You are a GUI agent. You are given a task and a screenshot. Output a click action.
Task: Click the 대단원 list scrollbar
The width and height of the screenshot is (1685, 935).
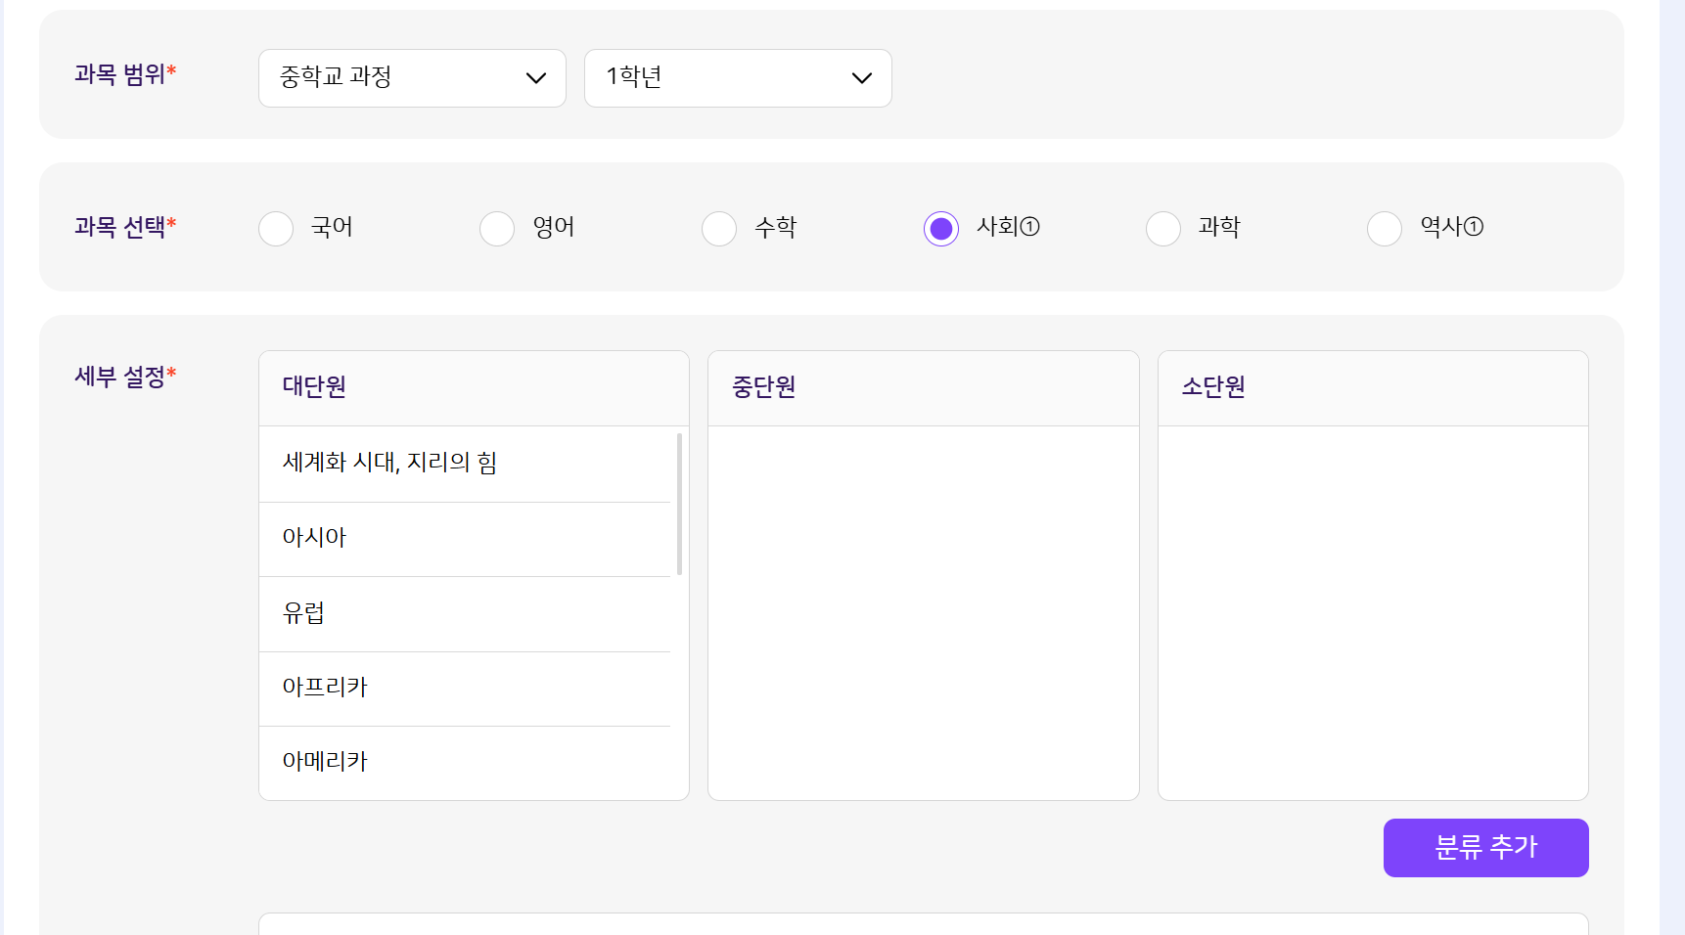point(679,505)
